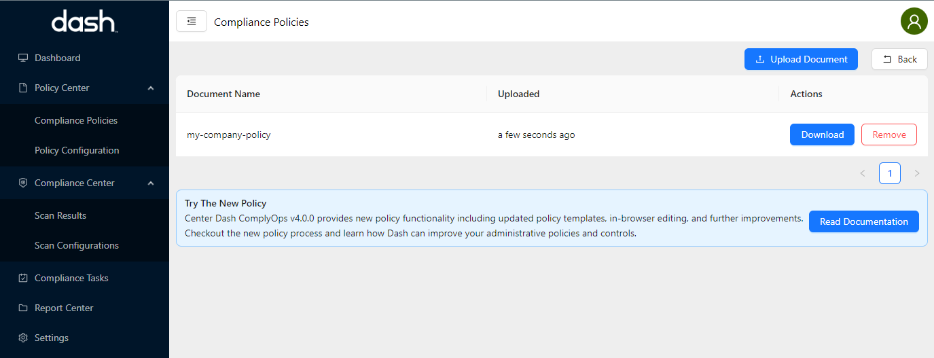Viewport: 934px width, 358px height.
Task: Click the Upload Document button
Action: click(x=801, y=59)
